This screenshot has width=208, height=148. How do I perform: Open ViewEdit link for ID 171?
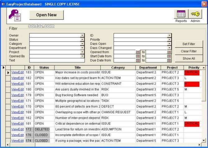pos(17,101)
